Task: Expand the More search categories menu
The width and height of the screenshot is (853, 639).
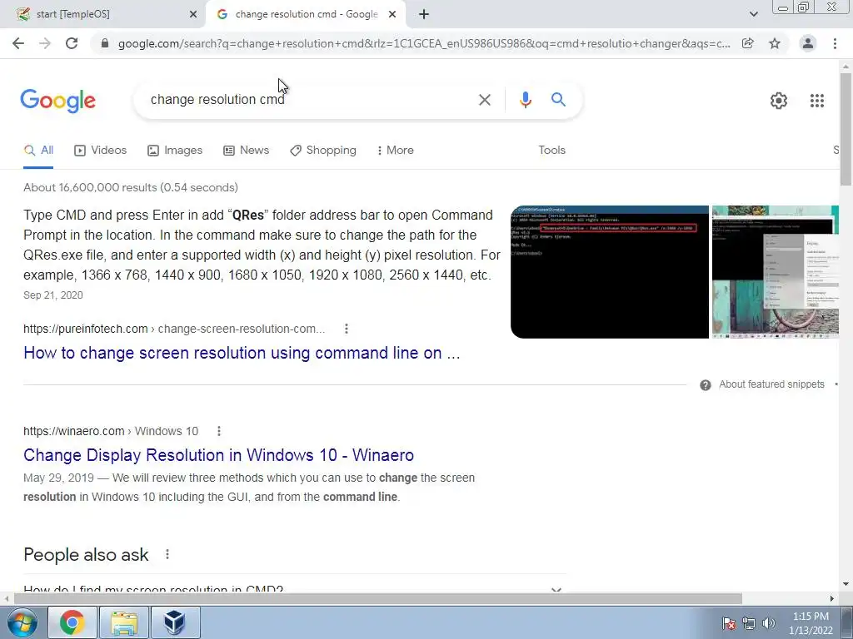Action: (396, 151)
